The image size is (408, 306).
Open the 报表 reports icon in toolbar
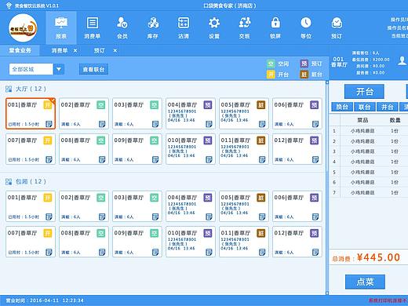click(x=61, y=27)
